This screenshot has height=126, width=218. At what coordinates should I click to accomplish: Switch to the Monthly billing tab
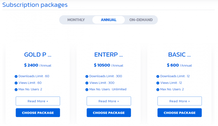coord(76,20)
